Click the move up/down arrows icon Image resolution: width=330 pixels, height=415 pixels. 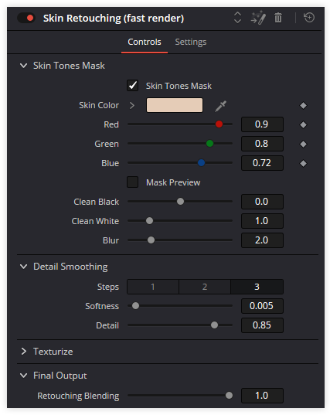coord(237,18)
